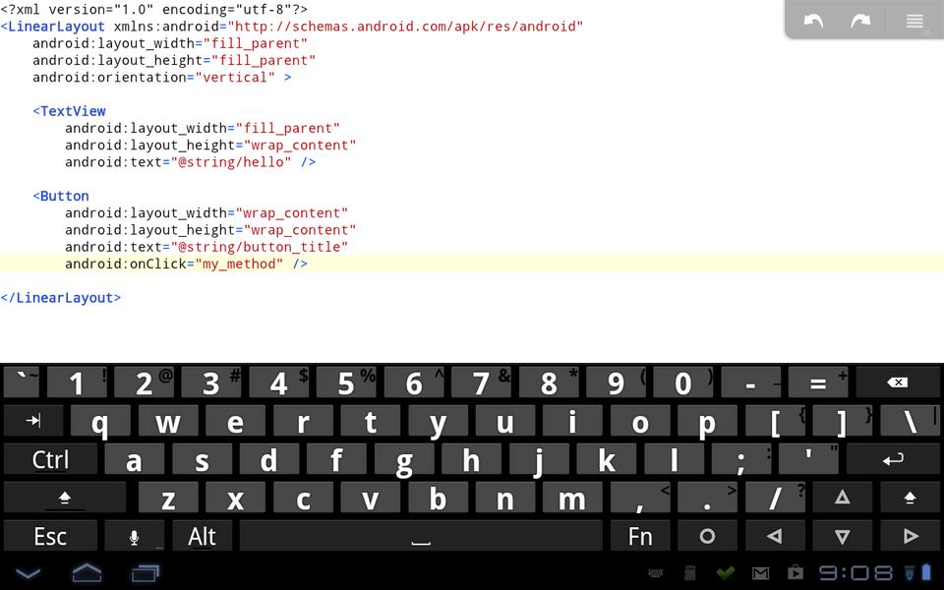Place cursor on the <TextView tag
This screenshot has width=944, height=590.
click(69, 111)
